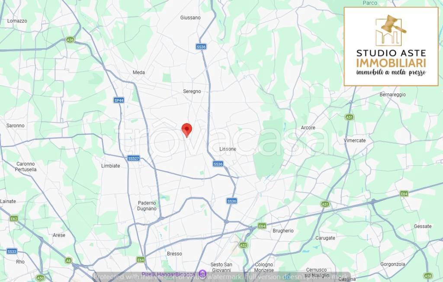
Task: Click the SP44 road shield
Action: (x=119, y=100)
